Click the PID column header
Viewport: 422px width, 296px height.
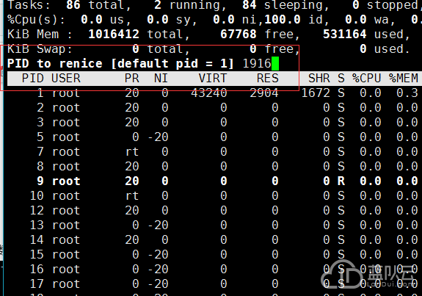(32, 79)
